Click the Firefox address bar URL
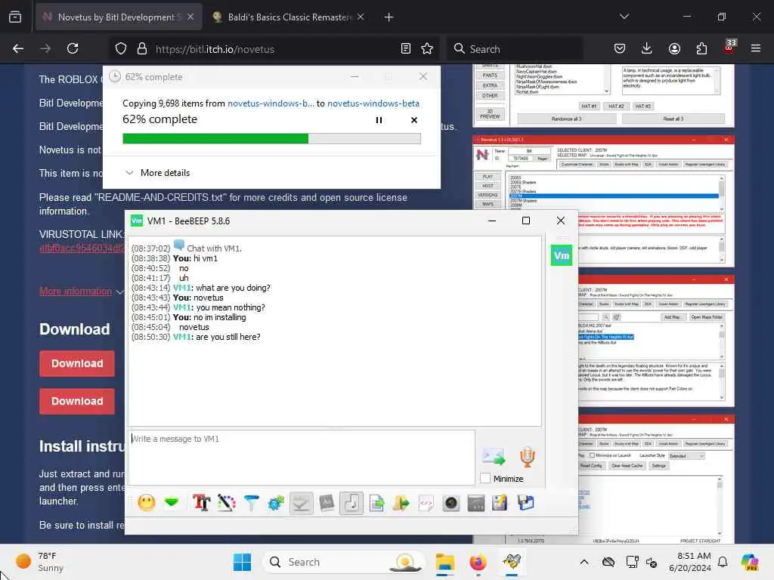Viewport: 774px width, 580px height. coord(215,49)
